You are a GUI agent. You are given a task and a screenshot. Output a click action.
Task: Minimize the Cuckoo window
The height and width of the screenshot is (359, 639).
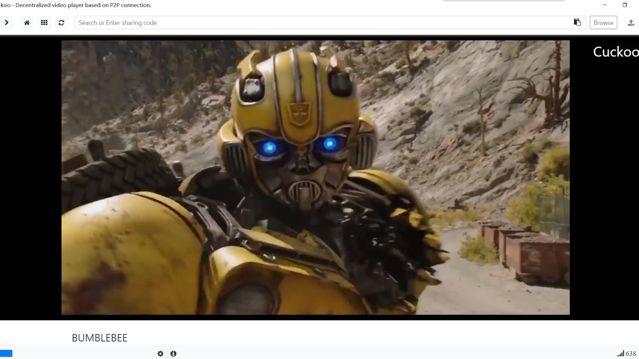(x=603, y=5)
